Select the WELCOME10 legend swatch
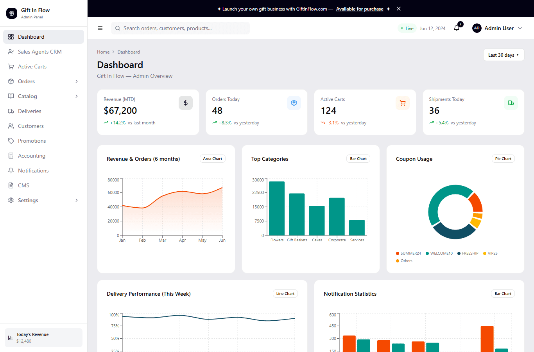The image size is (534, 352). coord(427,253)
